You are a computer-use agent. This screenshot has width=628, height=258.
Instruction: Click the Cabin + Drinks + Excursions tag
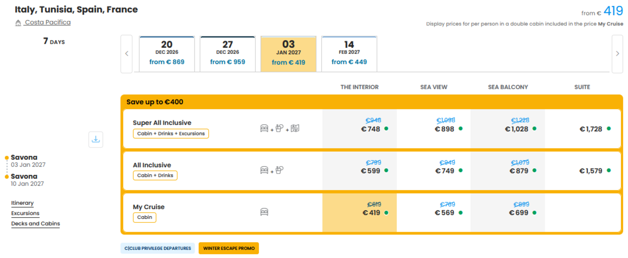pos(171,134)
